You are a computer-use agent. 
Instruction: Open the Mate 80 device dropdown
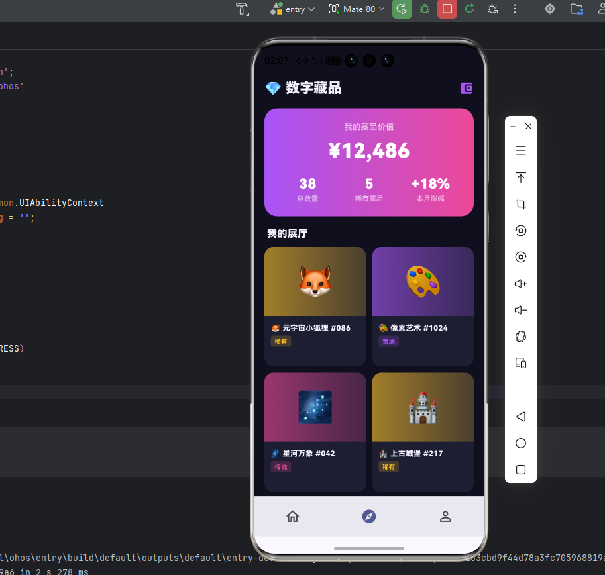tap(356, 9)
